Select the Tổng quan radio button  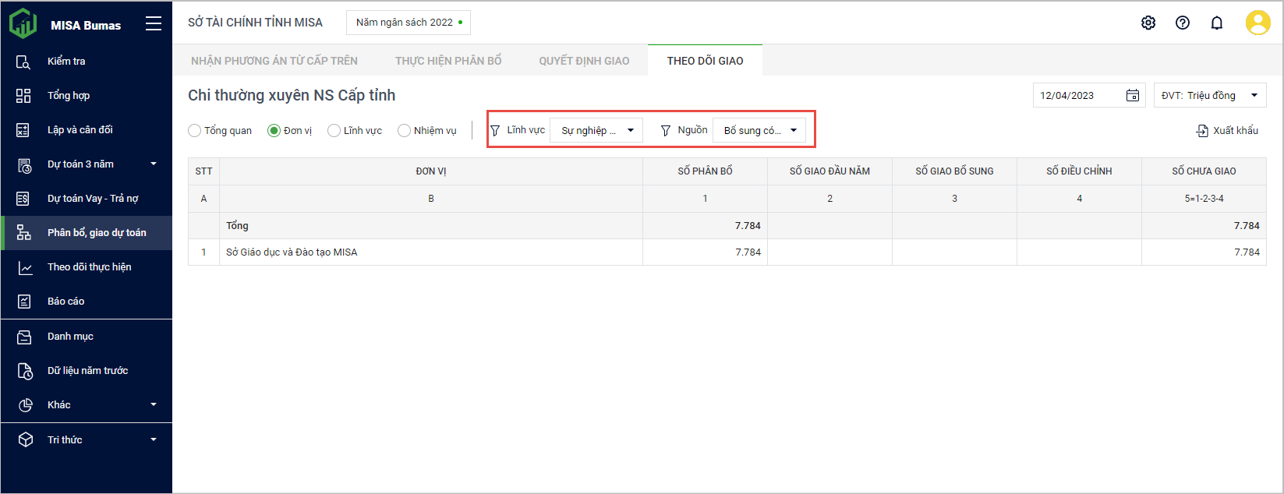(195, 131)
